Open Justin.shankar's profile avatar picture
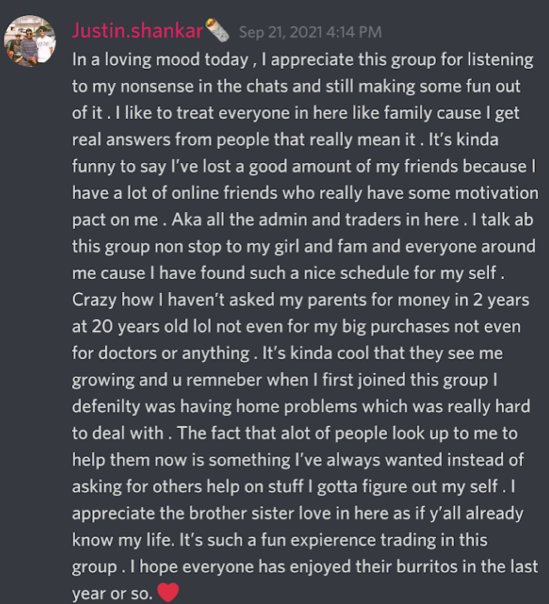The width and height of the screenshot is (549, 604). tap(30, 41)
